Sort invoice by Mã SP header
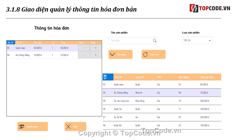The width and height of the screenshot is (238, 140). click(11, 42)
